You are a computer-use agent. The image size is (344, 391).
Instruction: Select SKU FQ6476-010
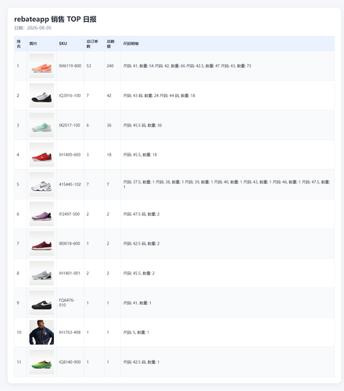click(x=66, y=303)
